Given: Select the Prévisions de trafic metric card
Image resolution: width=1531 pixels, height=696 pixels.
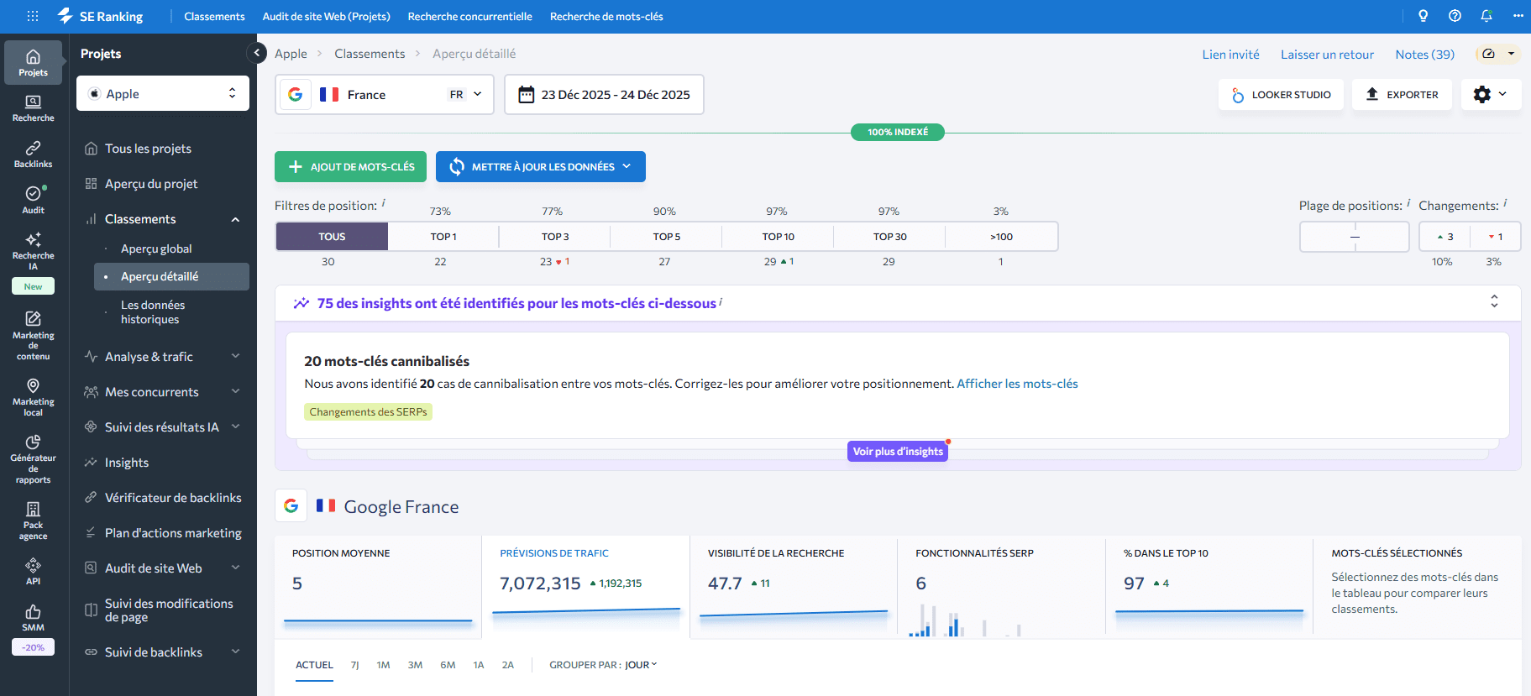Looking at the screenshot, I should coord(585,588).
